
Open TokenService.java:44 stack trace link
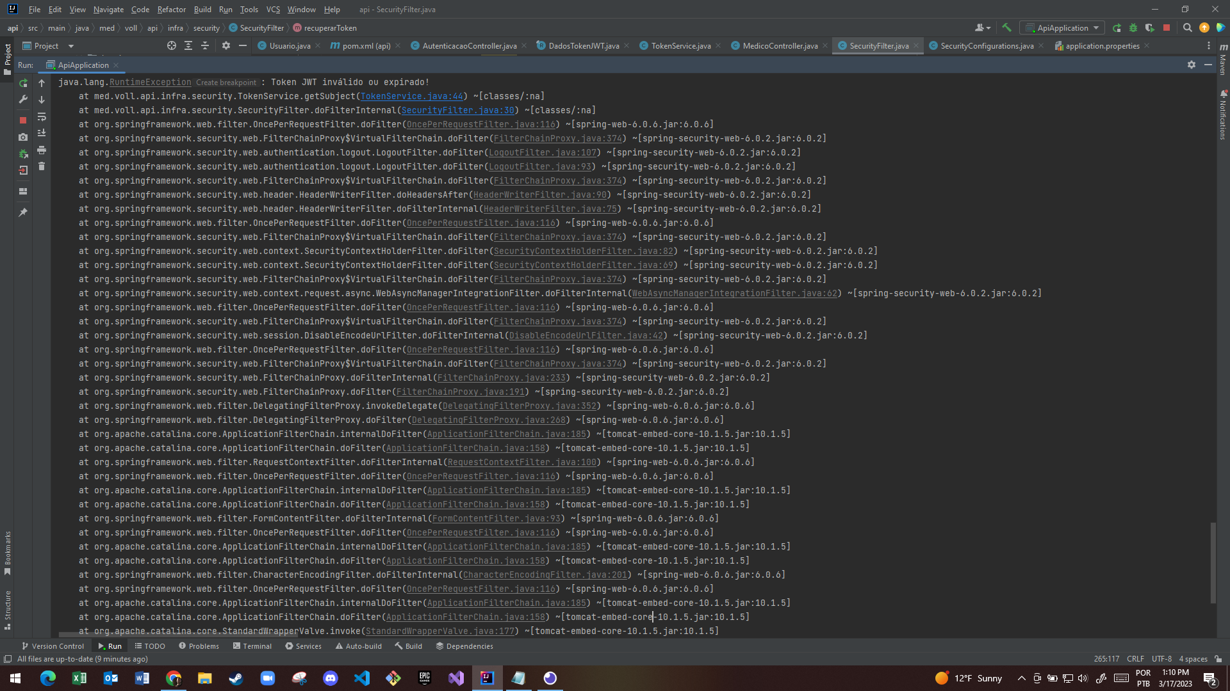pos(412,97)
